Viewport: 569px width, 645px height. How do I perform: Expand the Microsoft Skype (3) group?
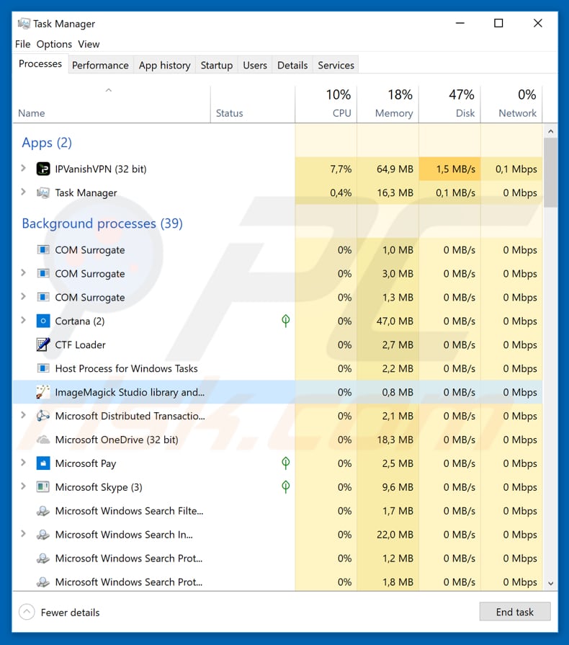(23, 487)
